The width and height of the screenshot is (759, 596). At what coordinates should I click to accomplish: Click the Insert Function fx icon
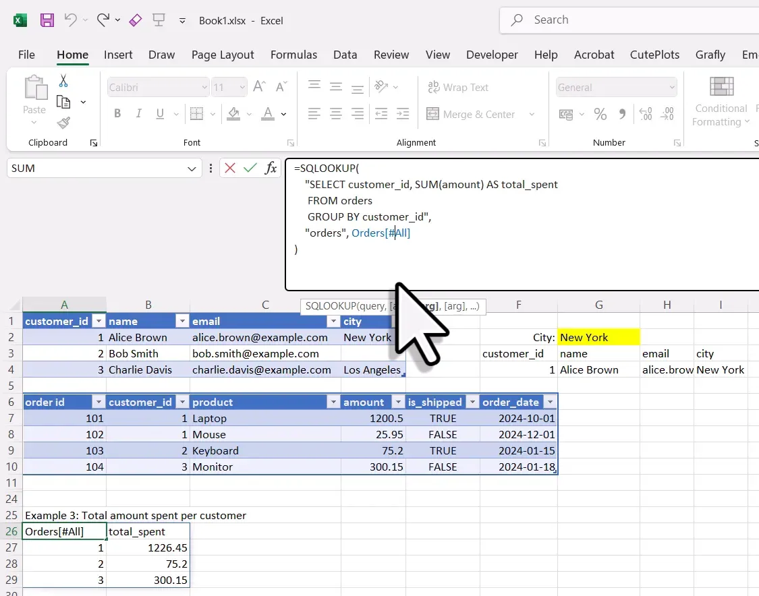pos(270,168)
